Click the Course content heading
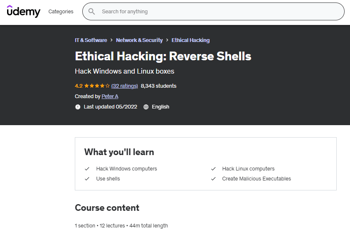350x232 pixels. (x=107, y=207)
